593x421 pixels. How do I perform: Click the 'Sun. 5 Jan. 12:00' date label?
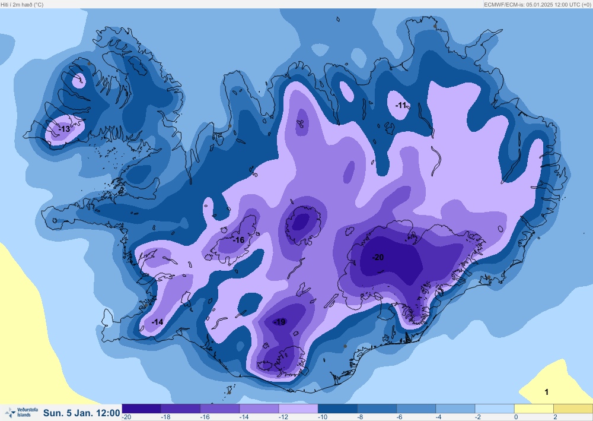coord(82,413)
